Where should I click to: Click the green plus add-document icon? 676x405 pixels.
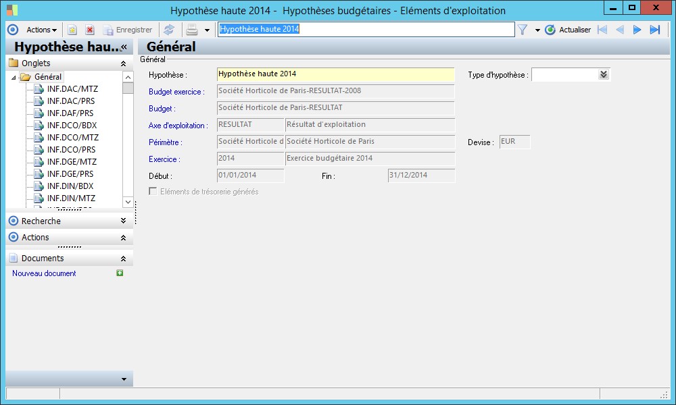click(x=120, y=273)
